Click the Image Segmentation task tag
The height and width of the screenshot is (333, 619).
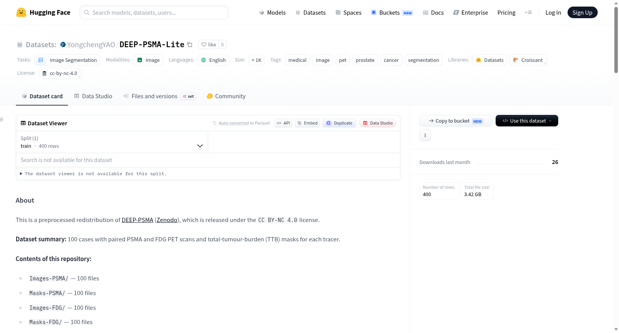pos(67,60)
